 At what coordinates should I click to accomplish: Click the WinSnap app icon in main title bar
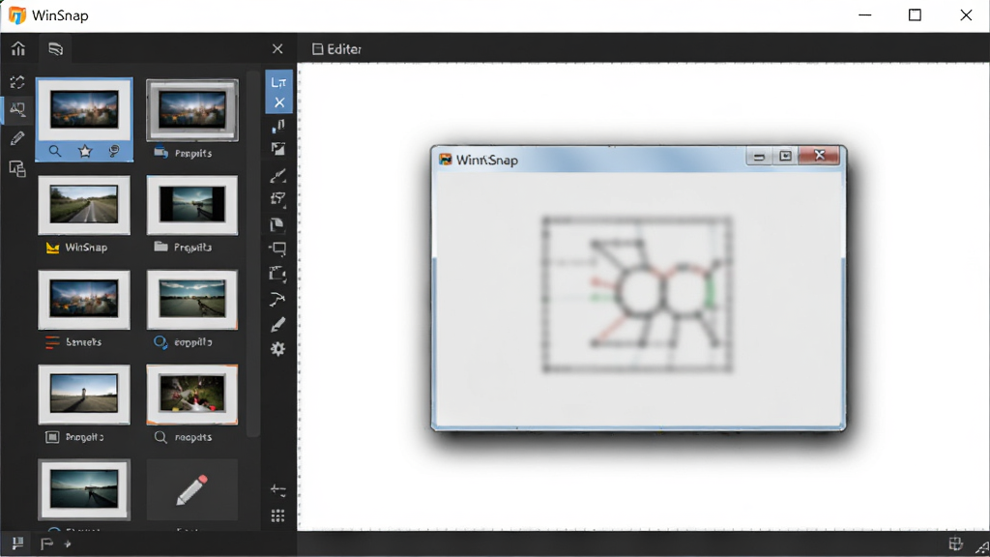pos(17,15)
